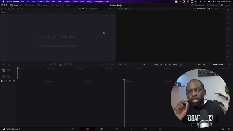Viewport: 233px width, 131px height.
Task: Open the project manager home icon
Action: [x=223, y=129]
